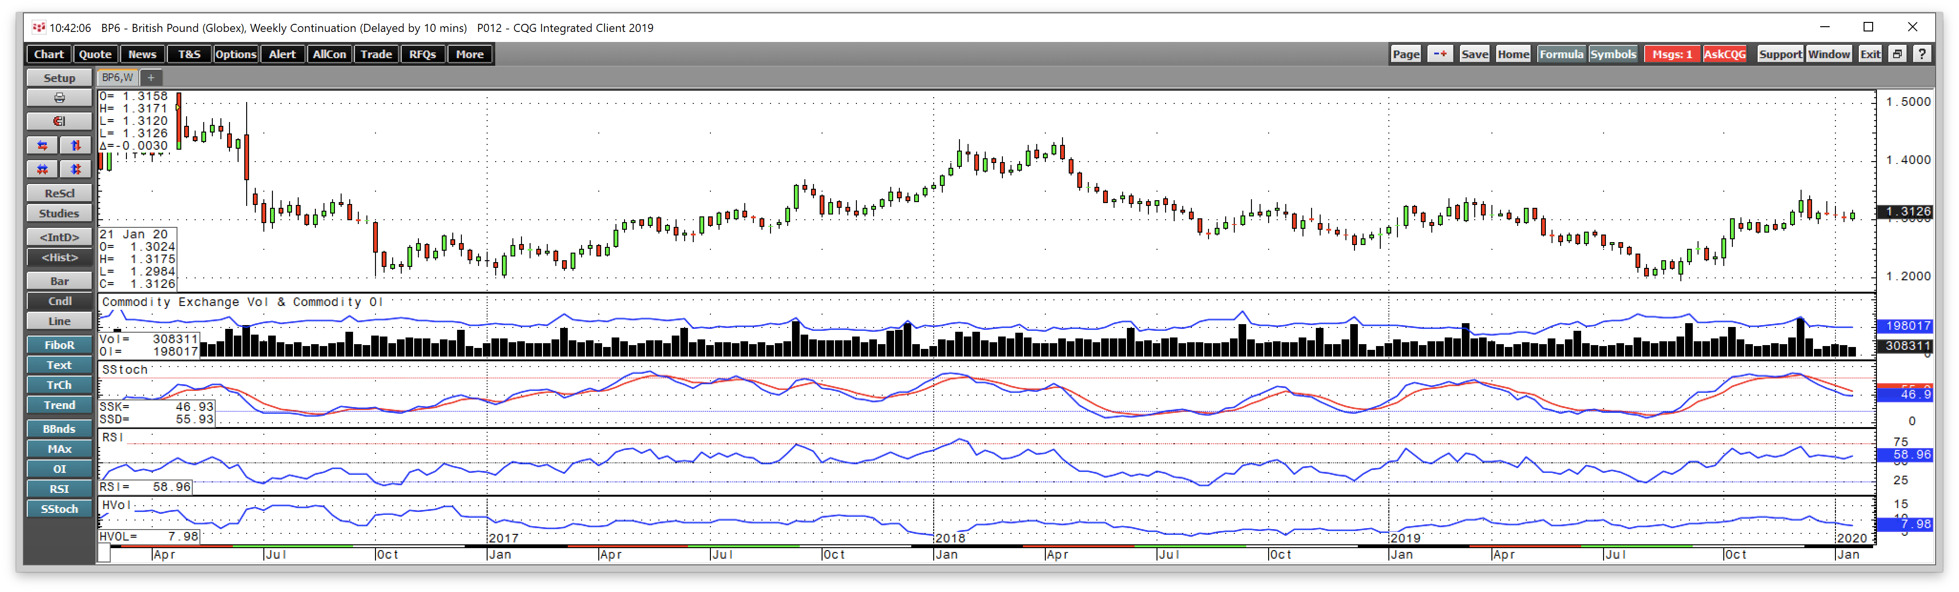
Task: Open the RFQs menu
Action: coord(423,54)
